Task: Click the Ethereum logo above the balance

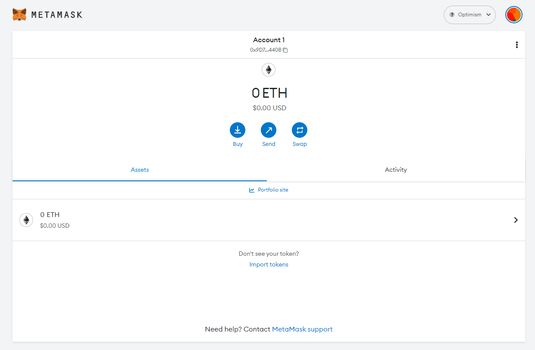Action: tap(269, 69)
